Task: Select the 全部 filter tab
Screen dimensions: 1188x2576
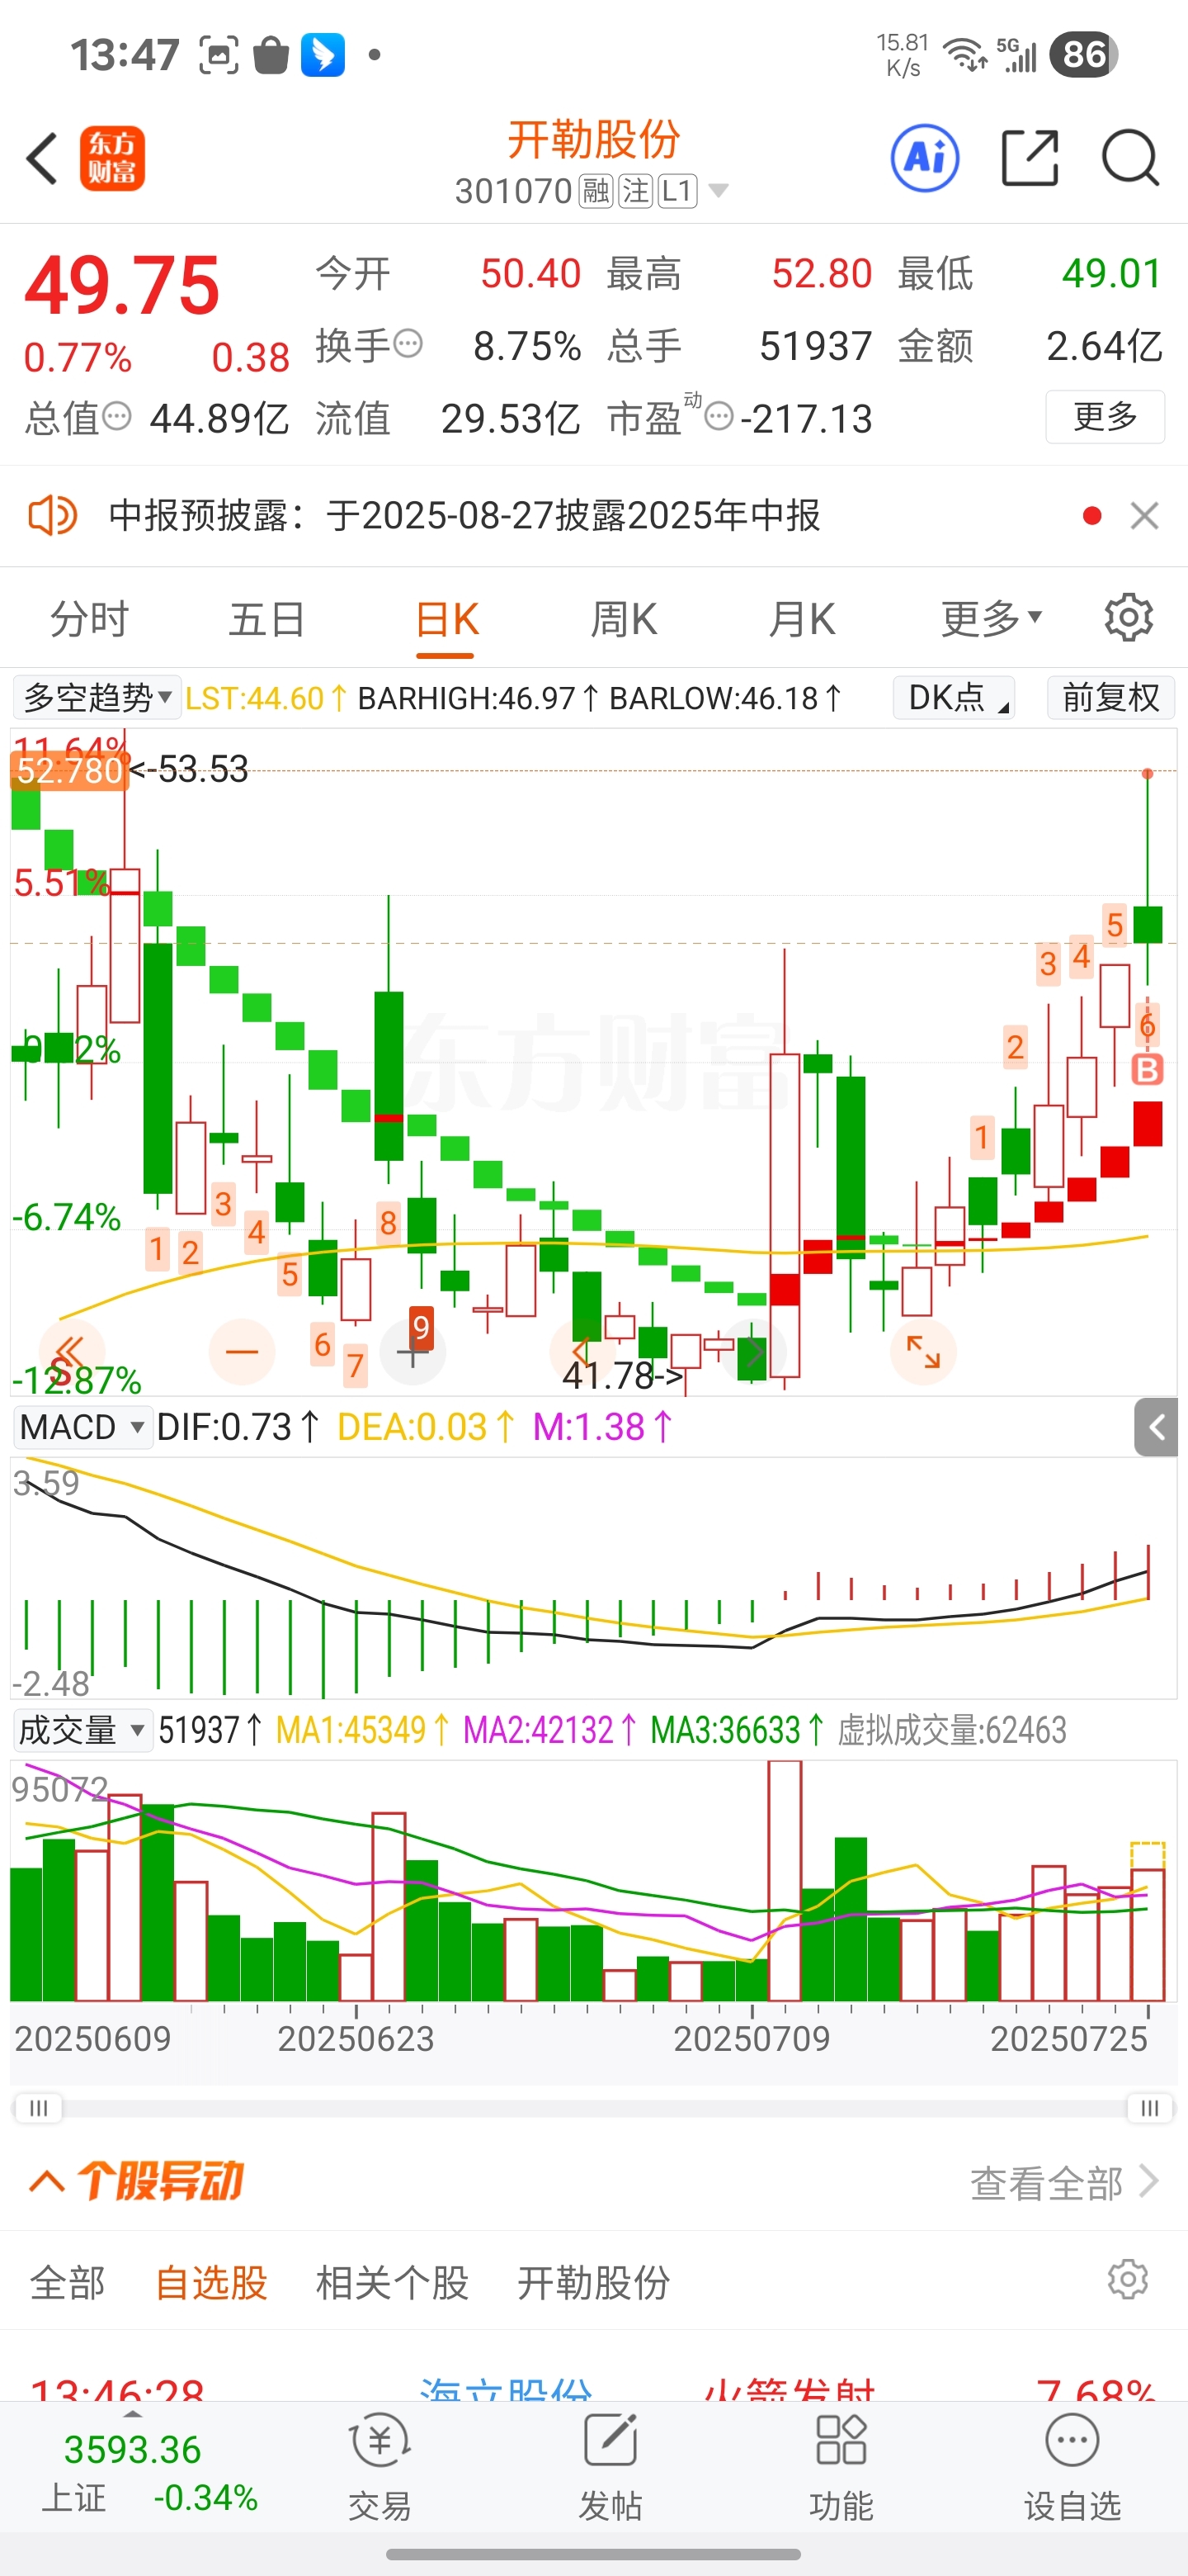Action: coord(68,2282)
